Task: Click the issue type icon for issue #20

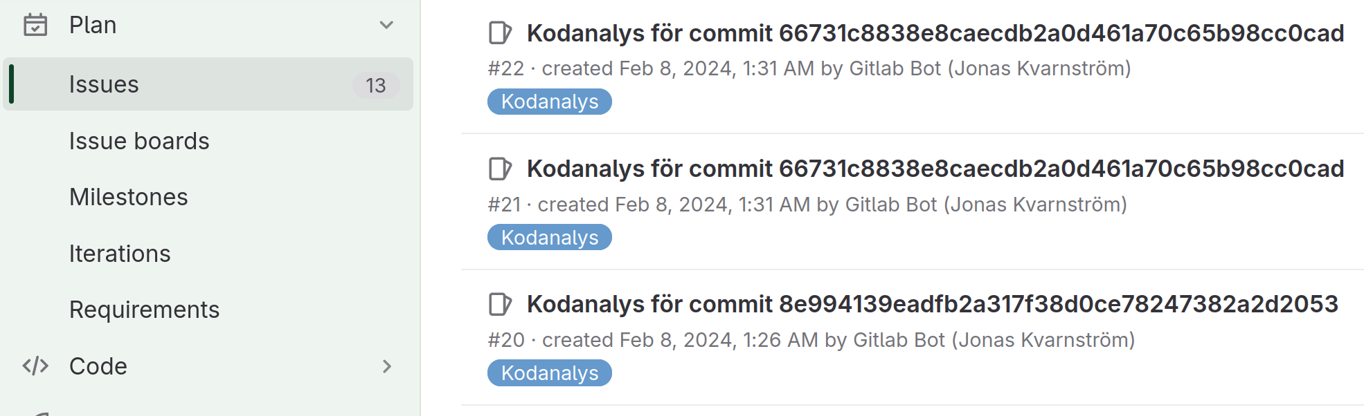Action: pyautogui.click(x=500, y=304)
